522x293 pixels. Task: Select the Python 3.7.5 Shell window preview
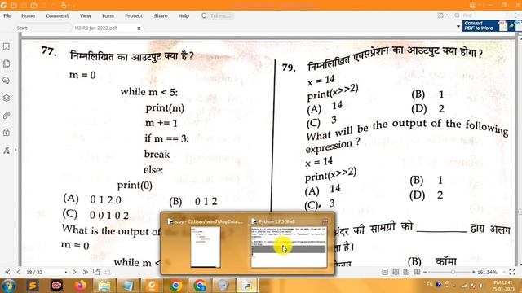coord(289,246)
